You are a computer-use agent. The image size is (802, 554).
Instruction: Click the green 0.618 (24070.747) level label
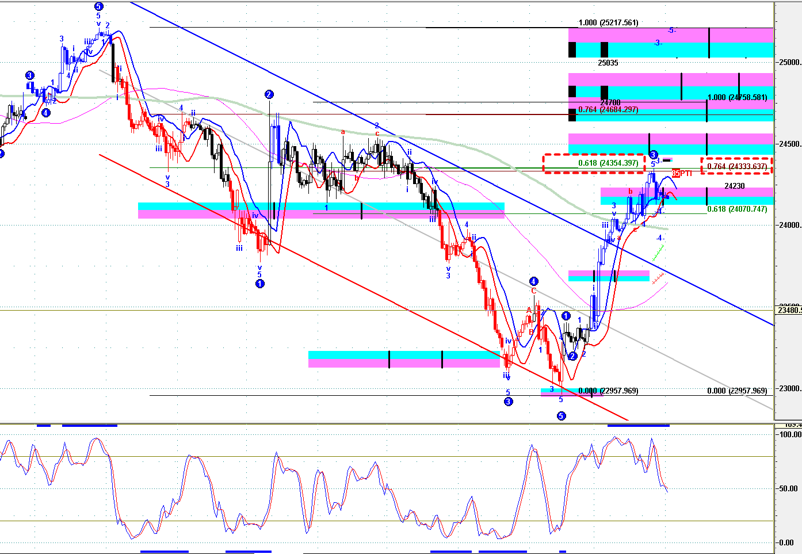pyautogui.click(x=737, y=209)
